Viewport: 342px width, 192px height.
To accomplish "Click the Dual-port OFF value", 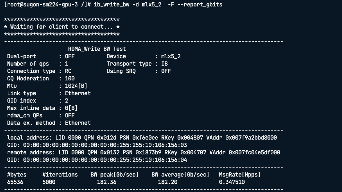I will tap(70, 56).
